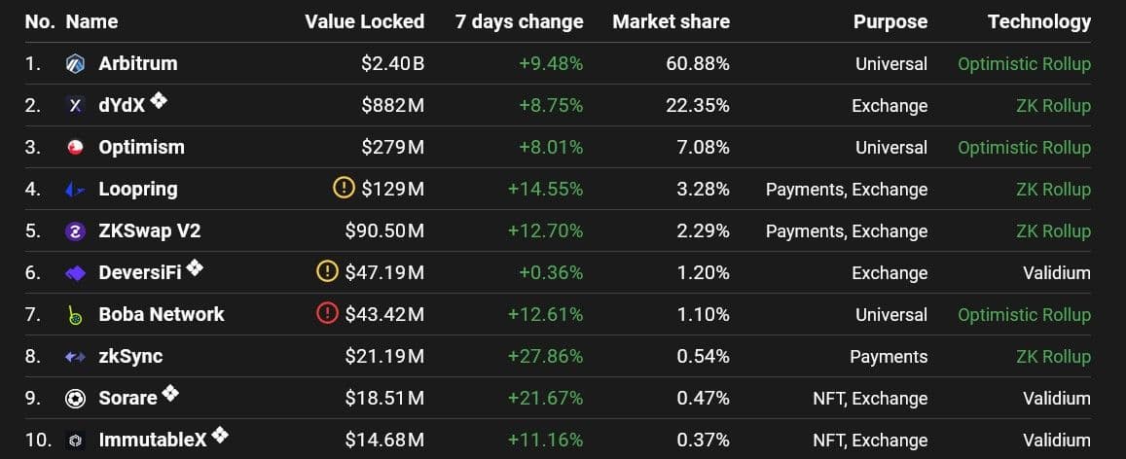Click the dYdX logo icon

pyautogui.click(x=75, y=106)
